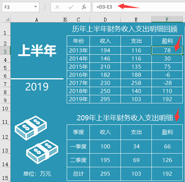Select the profit cell 75
This screenshot has width=185, height=182.
pos(167,67)
